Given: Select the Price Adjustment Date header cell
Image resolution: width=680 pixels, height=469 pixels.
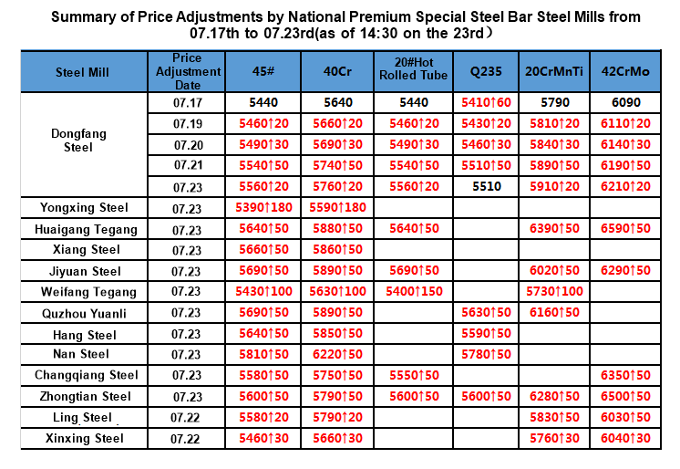Looking at the screenshot, I should [187, 72].
